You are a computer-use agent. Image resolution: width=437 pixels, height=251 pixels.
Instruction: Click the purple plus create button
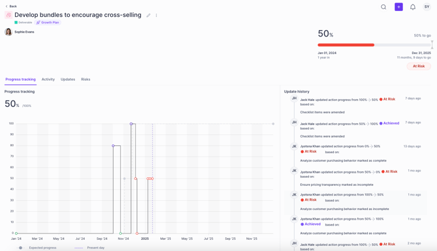click(x=399, y=7)
